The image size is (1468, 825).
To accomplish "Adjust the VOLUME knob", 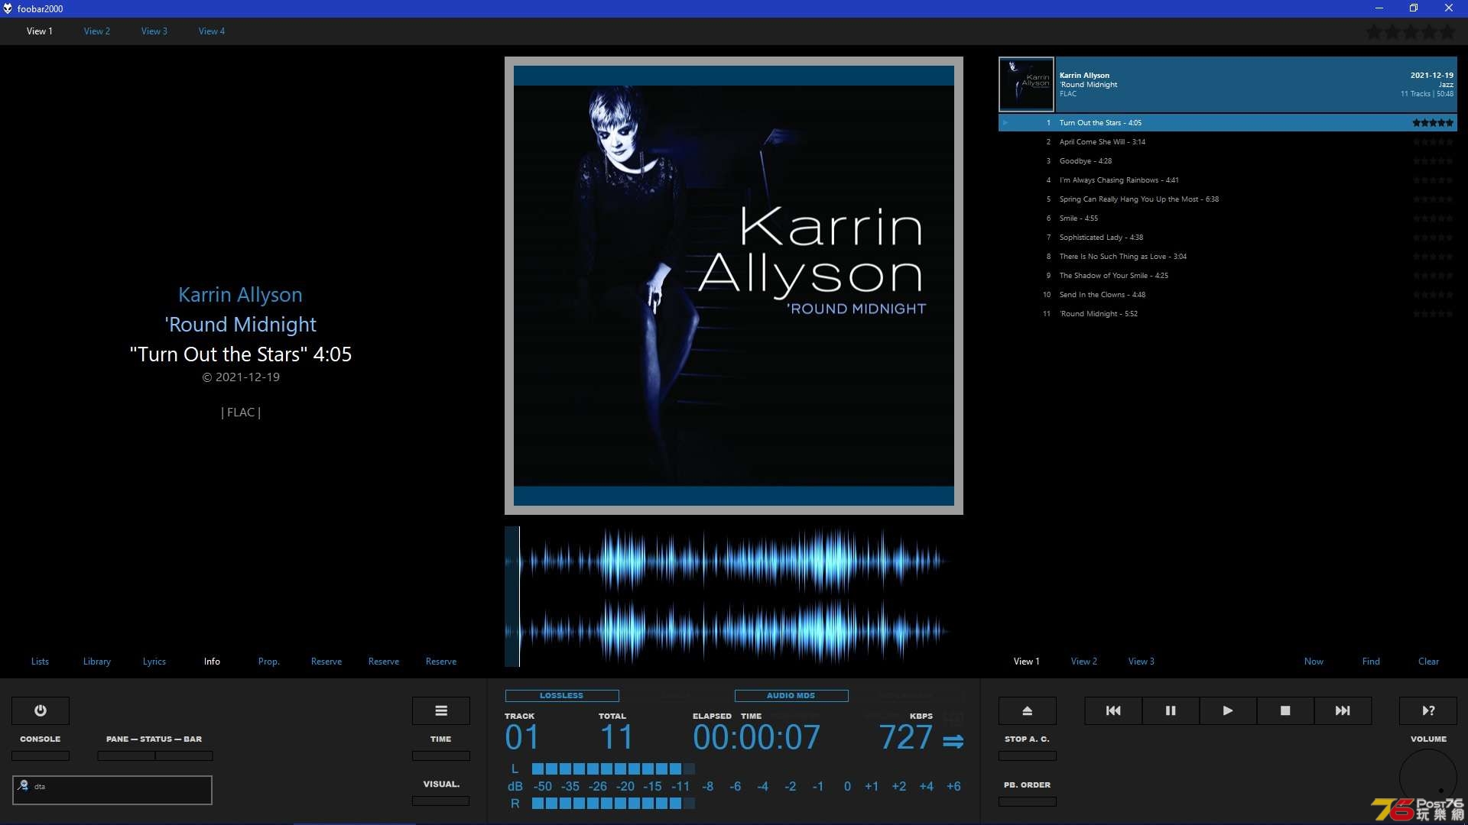I will tap(1428, 778).
